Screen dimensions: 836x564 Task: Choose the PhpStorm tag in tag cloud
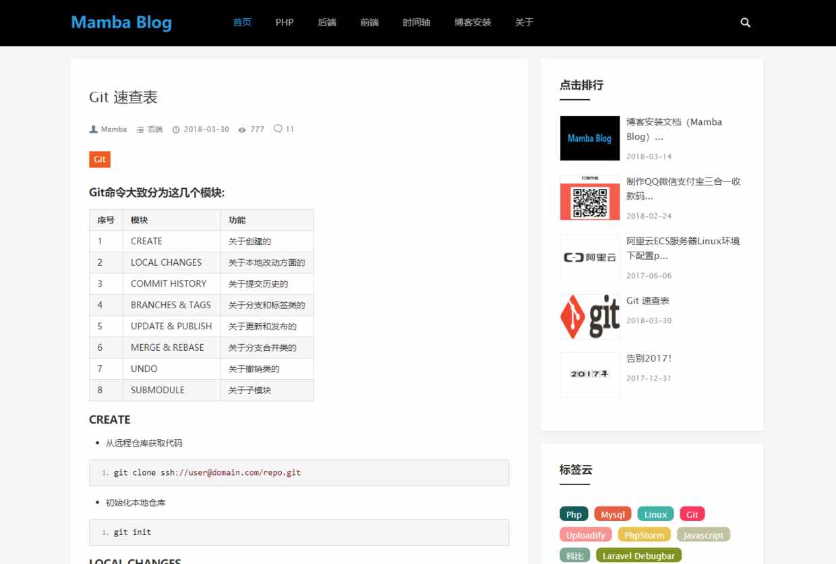tap(644, 536)
